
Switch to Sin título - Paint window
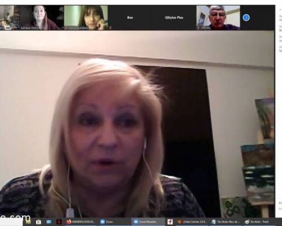pyautogui.click(x=259, y=222)
